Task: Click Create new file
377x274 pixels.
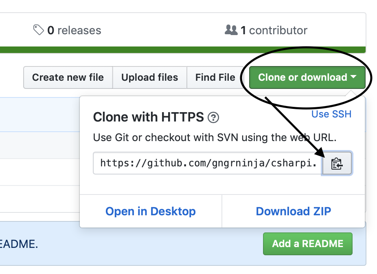Action: click(x=68, y=77)
